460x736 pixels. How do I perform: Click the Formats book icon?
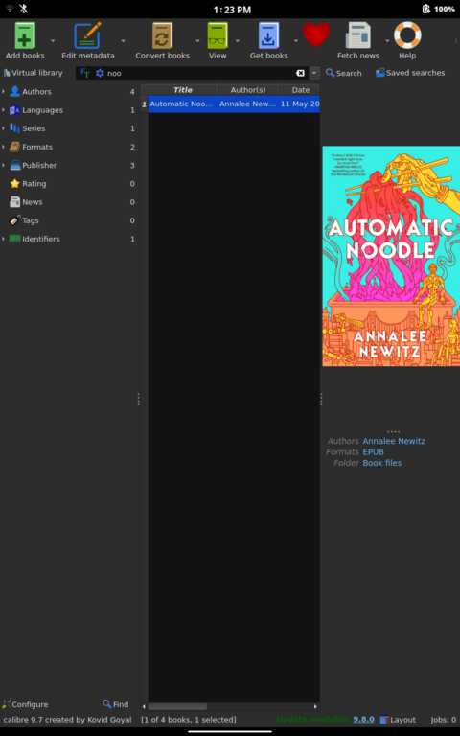(14, 147)
